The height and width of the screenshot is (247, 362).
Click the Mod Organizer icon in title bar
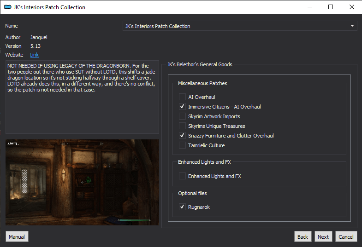pyautogui.click(x=8, y=7)
